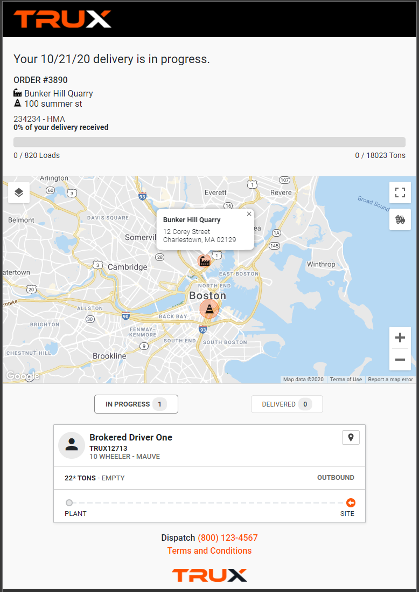Select the 234234 - HMA text
Image resolution: width=419 pixels, height=592 pixels.
pyautogui.click(x=39, y=119)
